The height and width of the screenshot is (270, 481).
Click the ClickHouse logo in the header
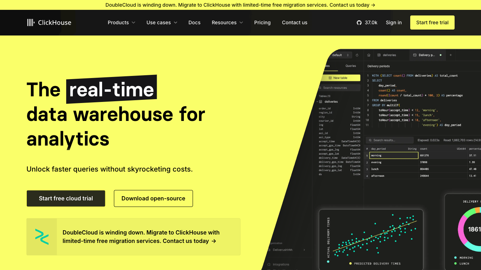click(x=49, y=22)
